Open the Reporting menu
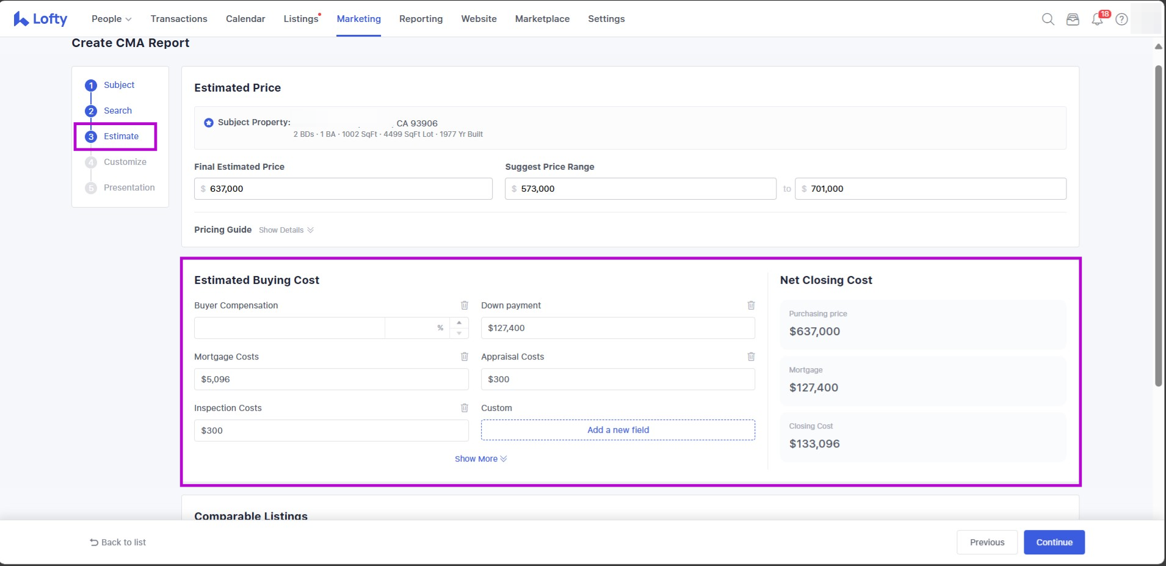The image size is (1166, 566). coord(421,19)
